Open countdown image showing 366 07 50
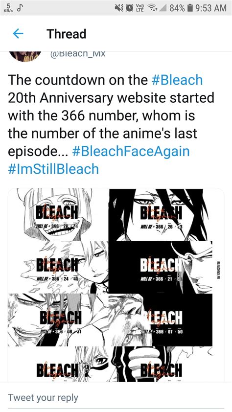The width and height of the screenshot is (232, 412). pyautogui.click(x=160, y=320)
